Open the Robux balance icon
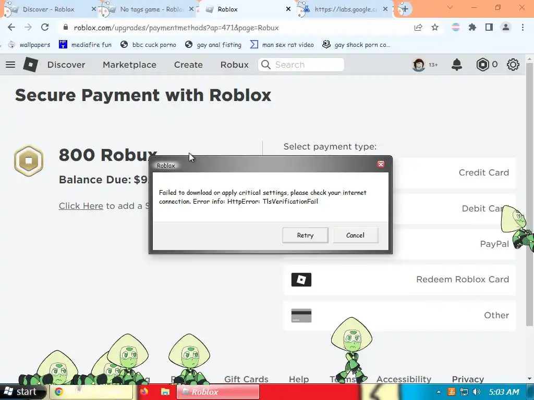Screen dimensions: 534x400 (482, 65)
